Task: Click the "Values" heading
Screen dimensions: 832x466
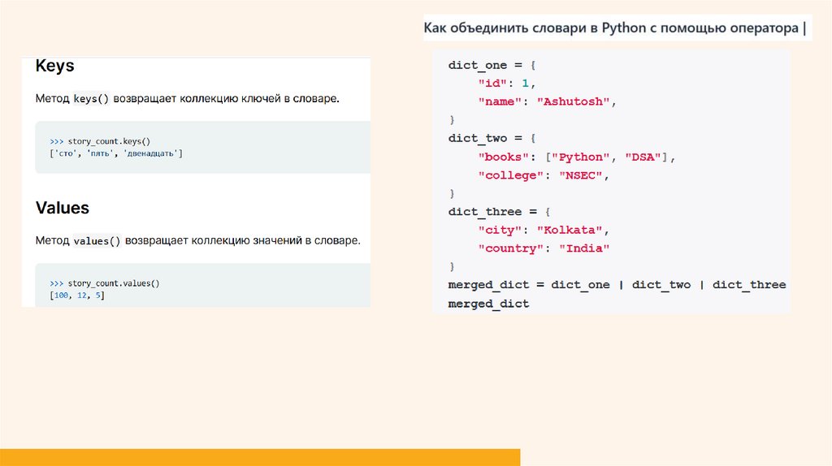Action: click(x=63, y=209)
